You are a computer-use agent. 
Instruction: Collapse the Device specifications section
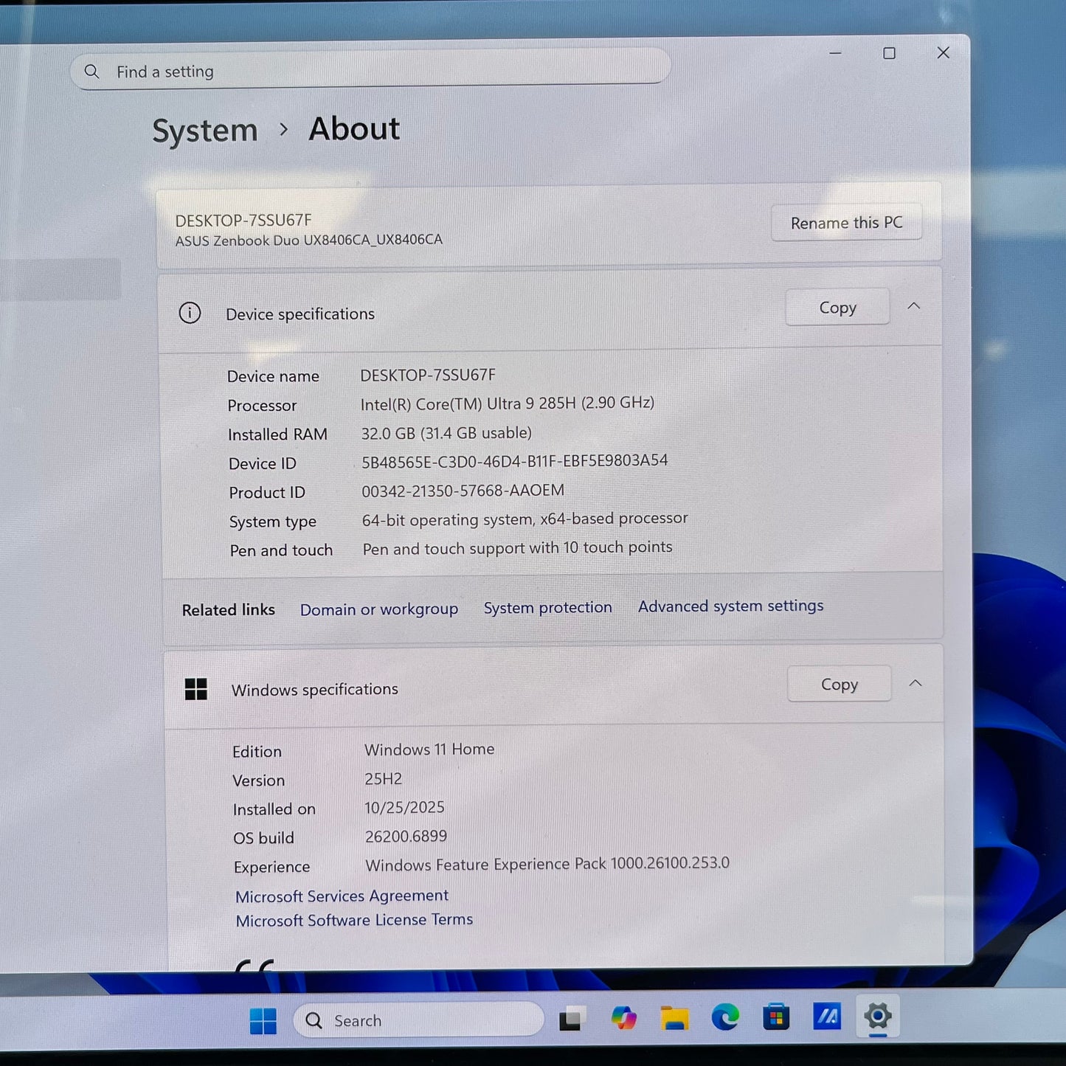tap(915, 305)
